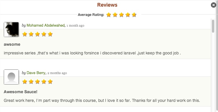Click the outer page scrollbar track

[217, 56]
